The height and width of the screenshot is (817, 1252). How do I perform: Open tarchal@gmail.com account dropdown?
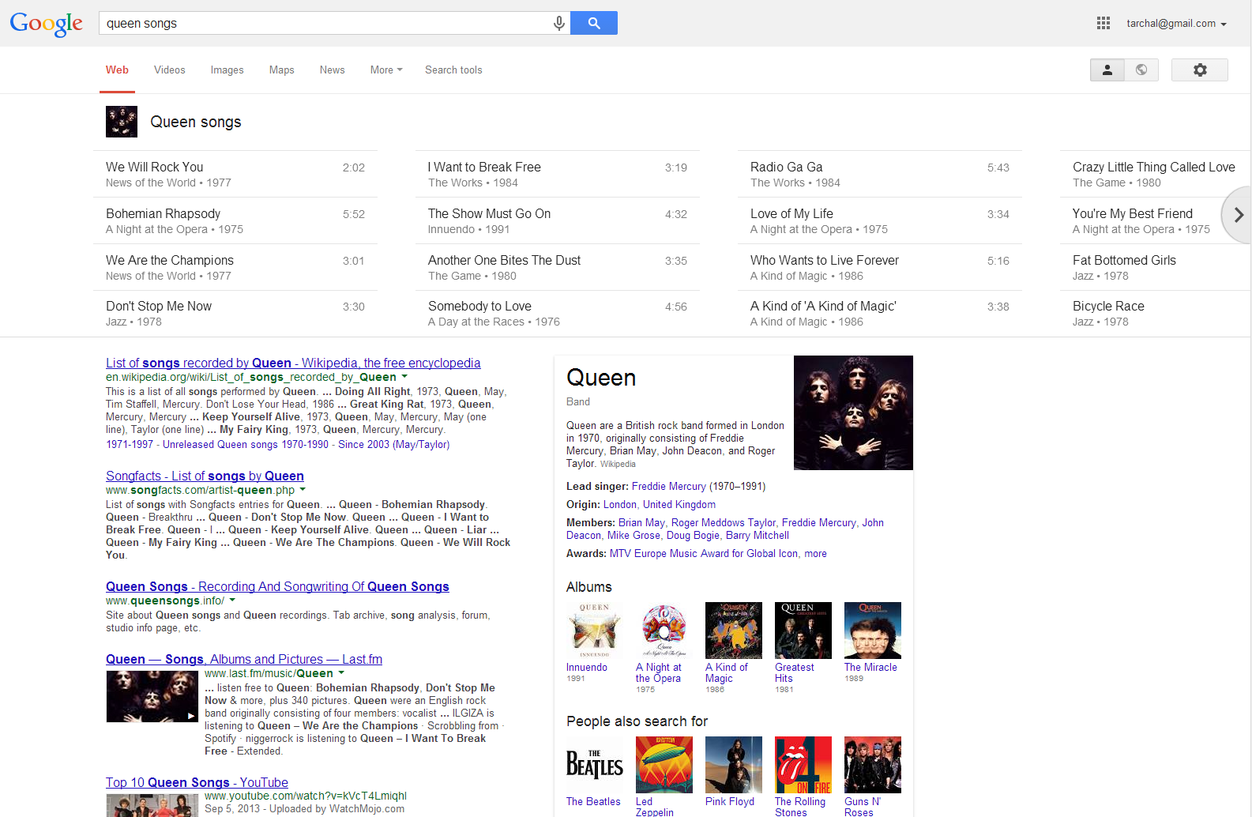tap(1176, 24)
